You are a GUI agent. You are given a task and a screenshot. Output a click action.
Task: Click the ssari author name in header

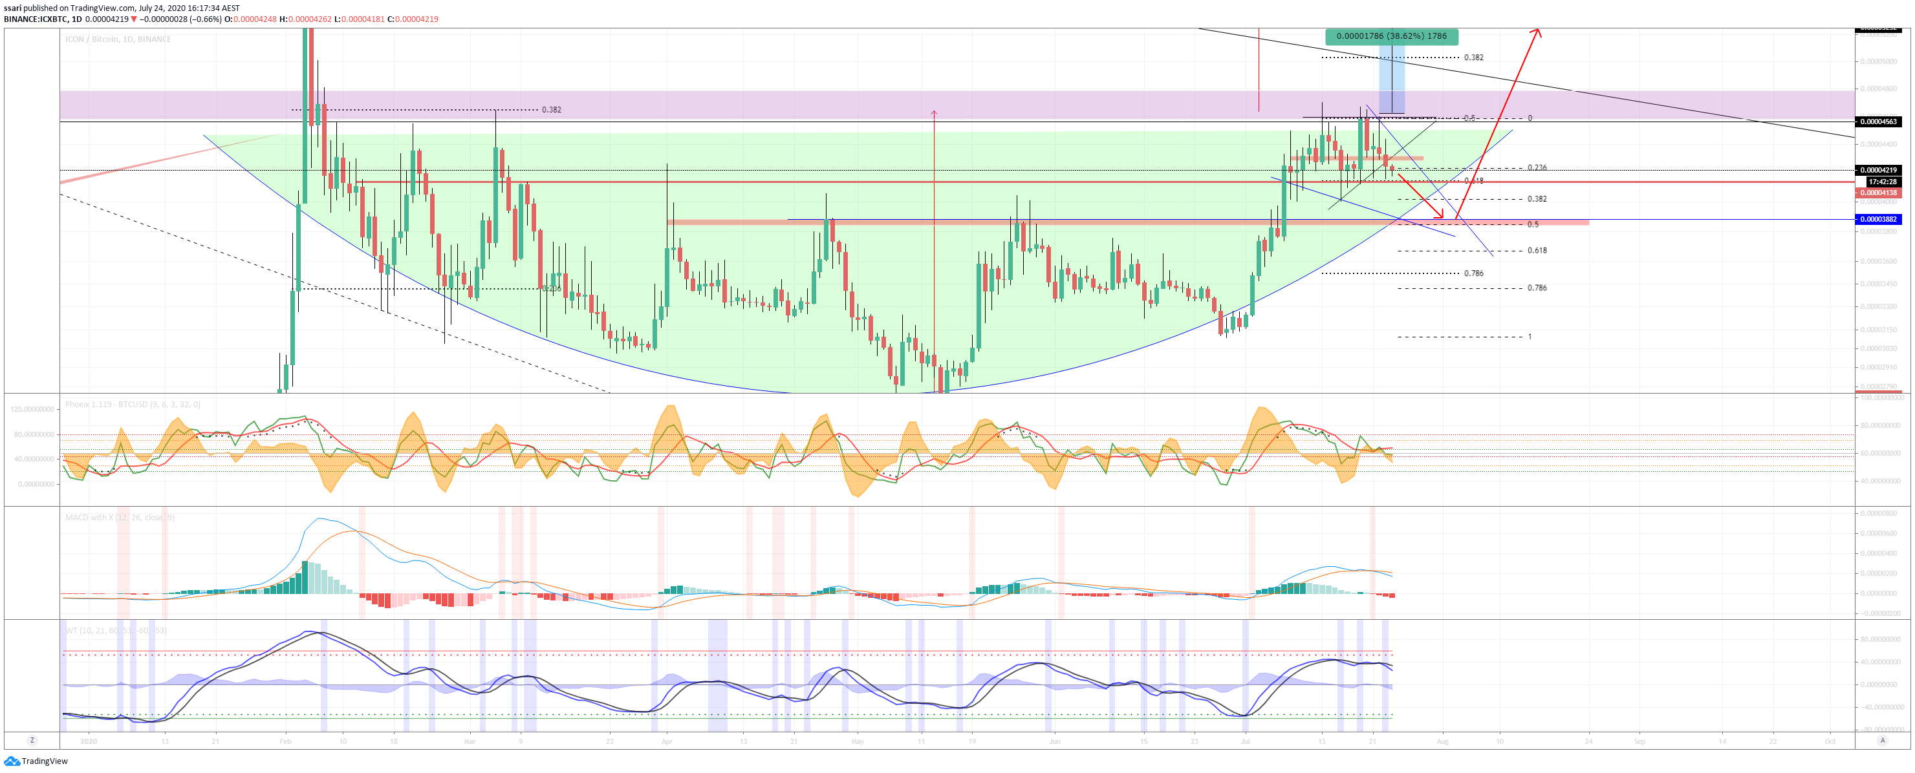pos(12,8)
